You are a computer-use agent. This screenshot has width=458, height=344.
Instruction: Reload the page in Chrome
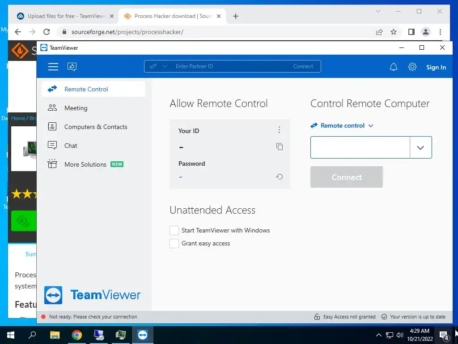click(47, 32)
